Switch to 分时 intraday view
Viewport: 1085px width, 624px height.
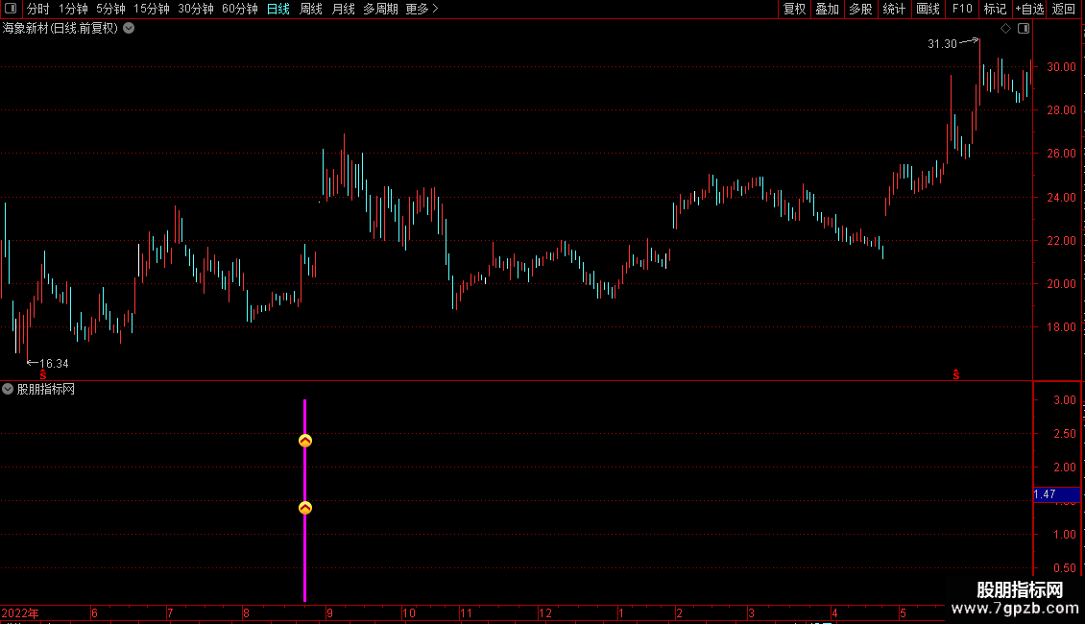pyautogui.click(x=38, y=9)
